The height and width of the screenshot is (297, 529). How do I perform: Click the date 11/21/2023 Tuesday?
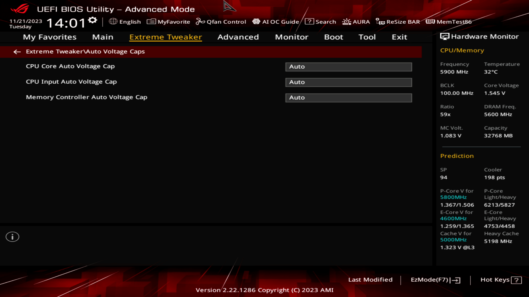coord(26,24)
